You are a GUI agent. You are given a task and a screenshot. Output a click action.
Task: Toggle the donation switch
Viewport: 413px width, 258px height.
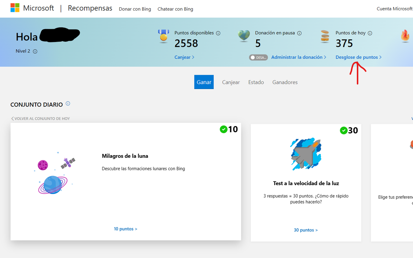(x=258, y=57)
